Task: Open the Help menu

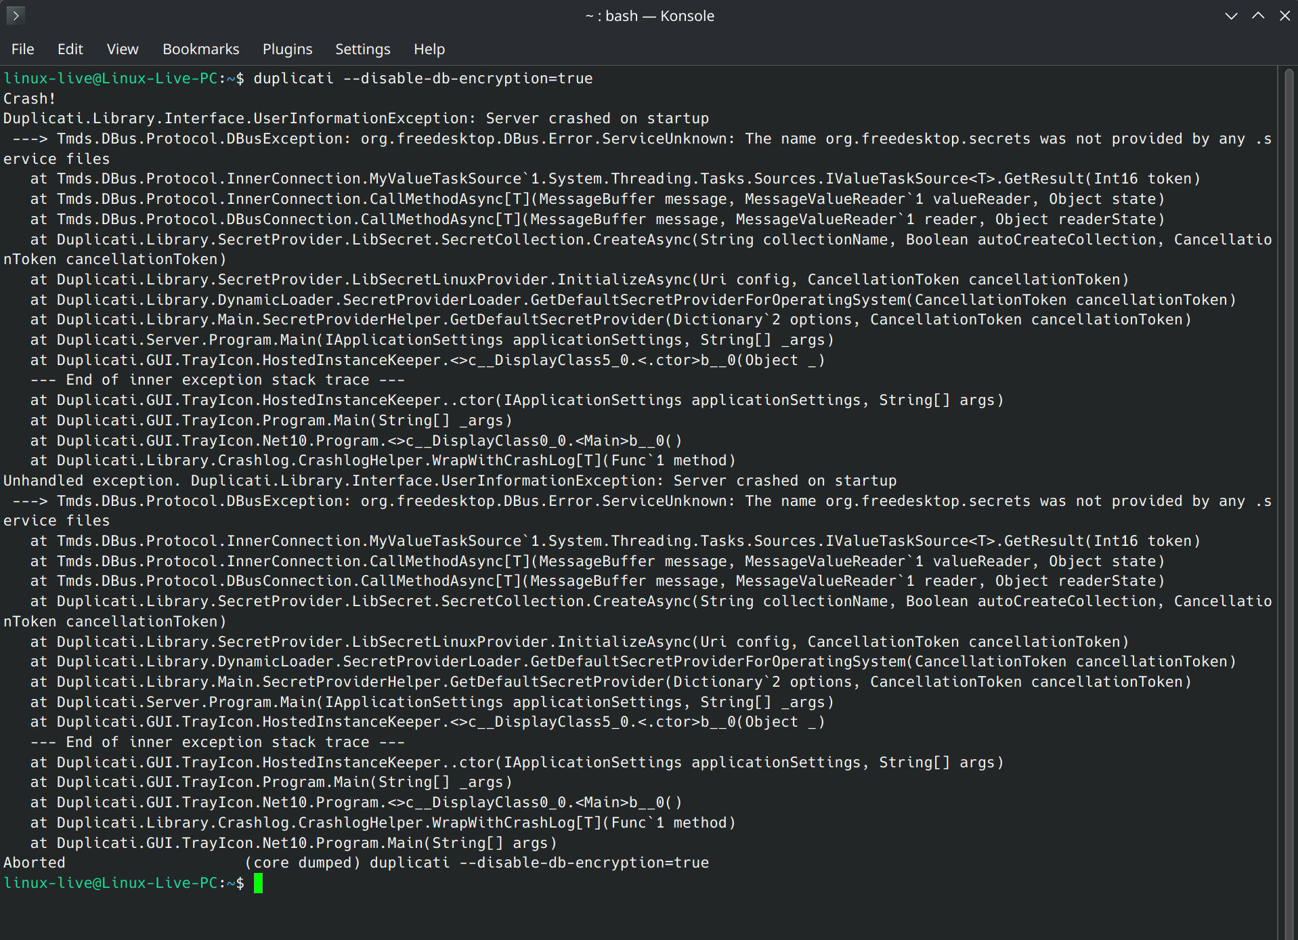Action: (429, 49)
